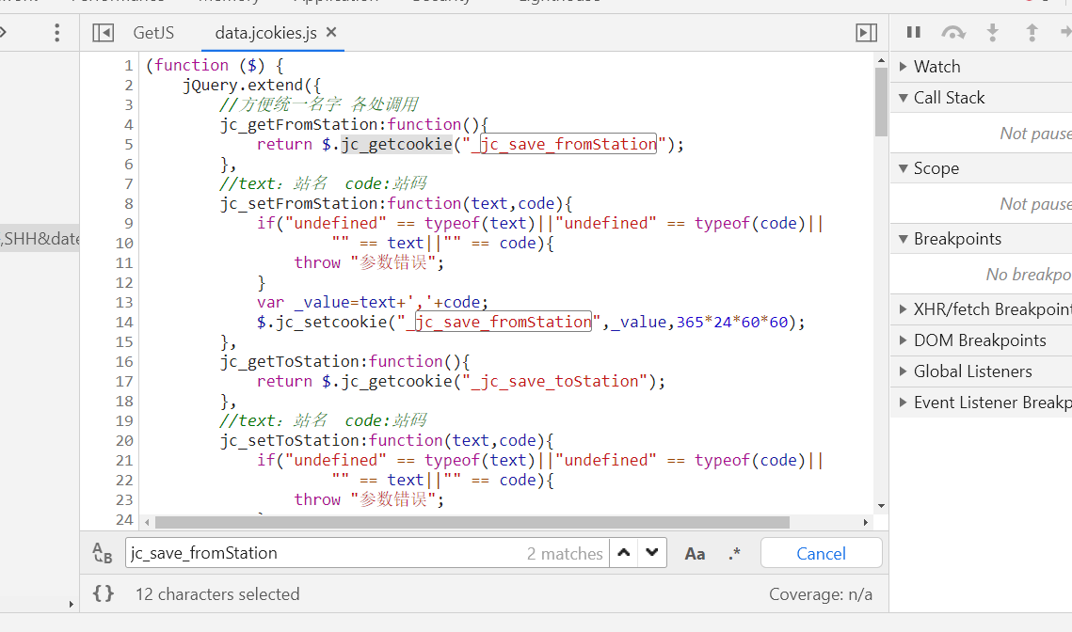The image size is (1072, 632).
Task: Click the horizontal scrollbar left arrow
Action: (x=147, y=522)
